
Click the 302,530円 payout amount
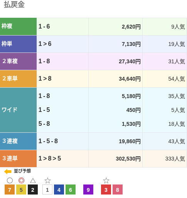128,159
